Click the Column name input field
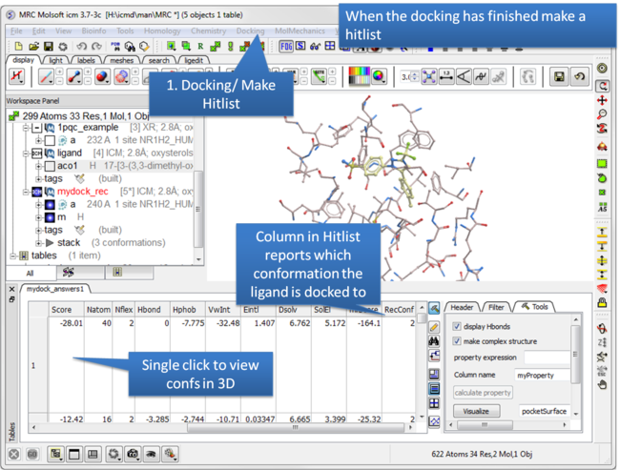 pyautogui.click(x=544, y=377)
